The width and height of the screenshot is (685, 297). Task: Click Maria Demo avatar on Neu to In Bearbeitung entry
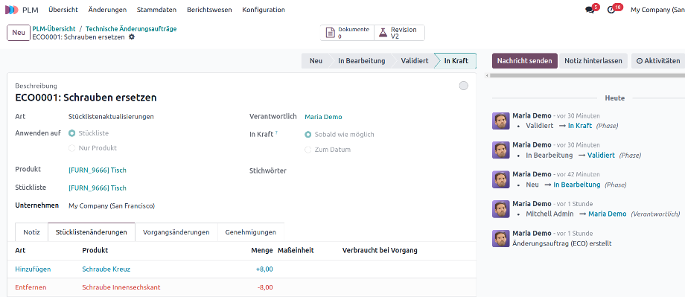point(500,179)
